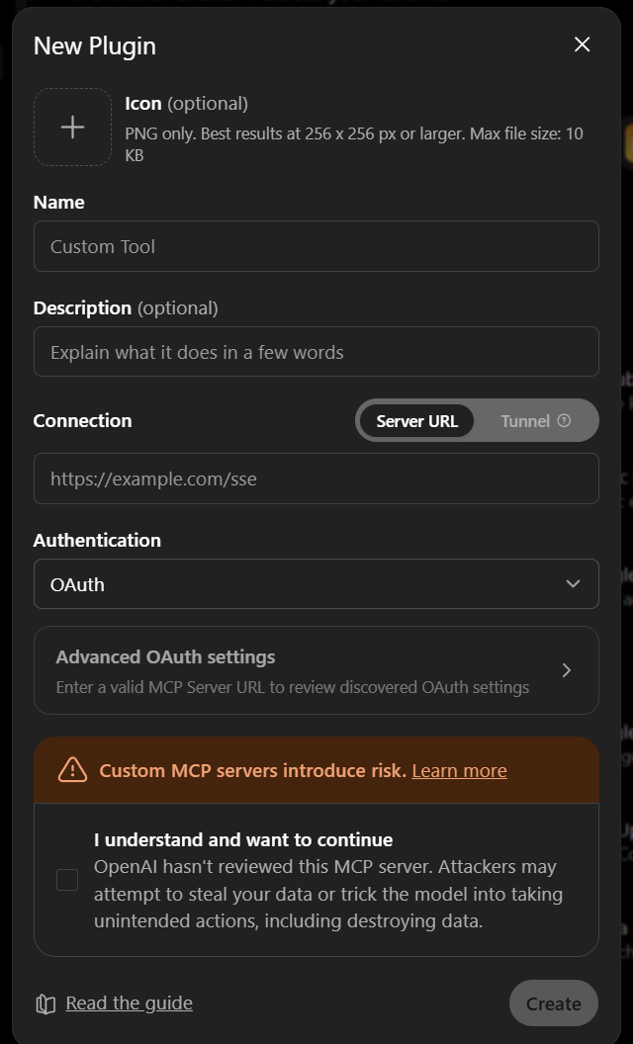
Task: Check the I understand and want to continue box
Action: point(67,880)
